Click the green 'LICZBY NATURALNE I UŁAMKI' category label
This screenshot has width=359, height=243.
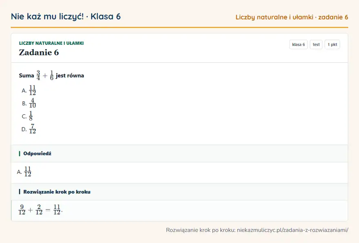[51, 43]
